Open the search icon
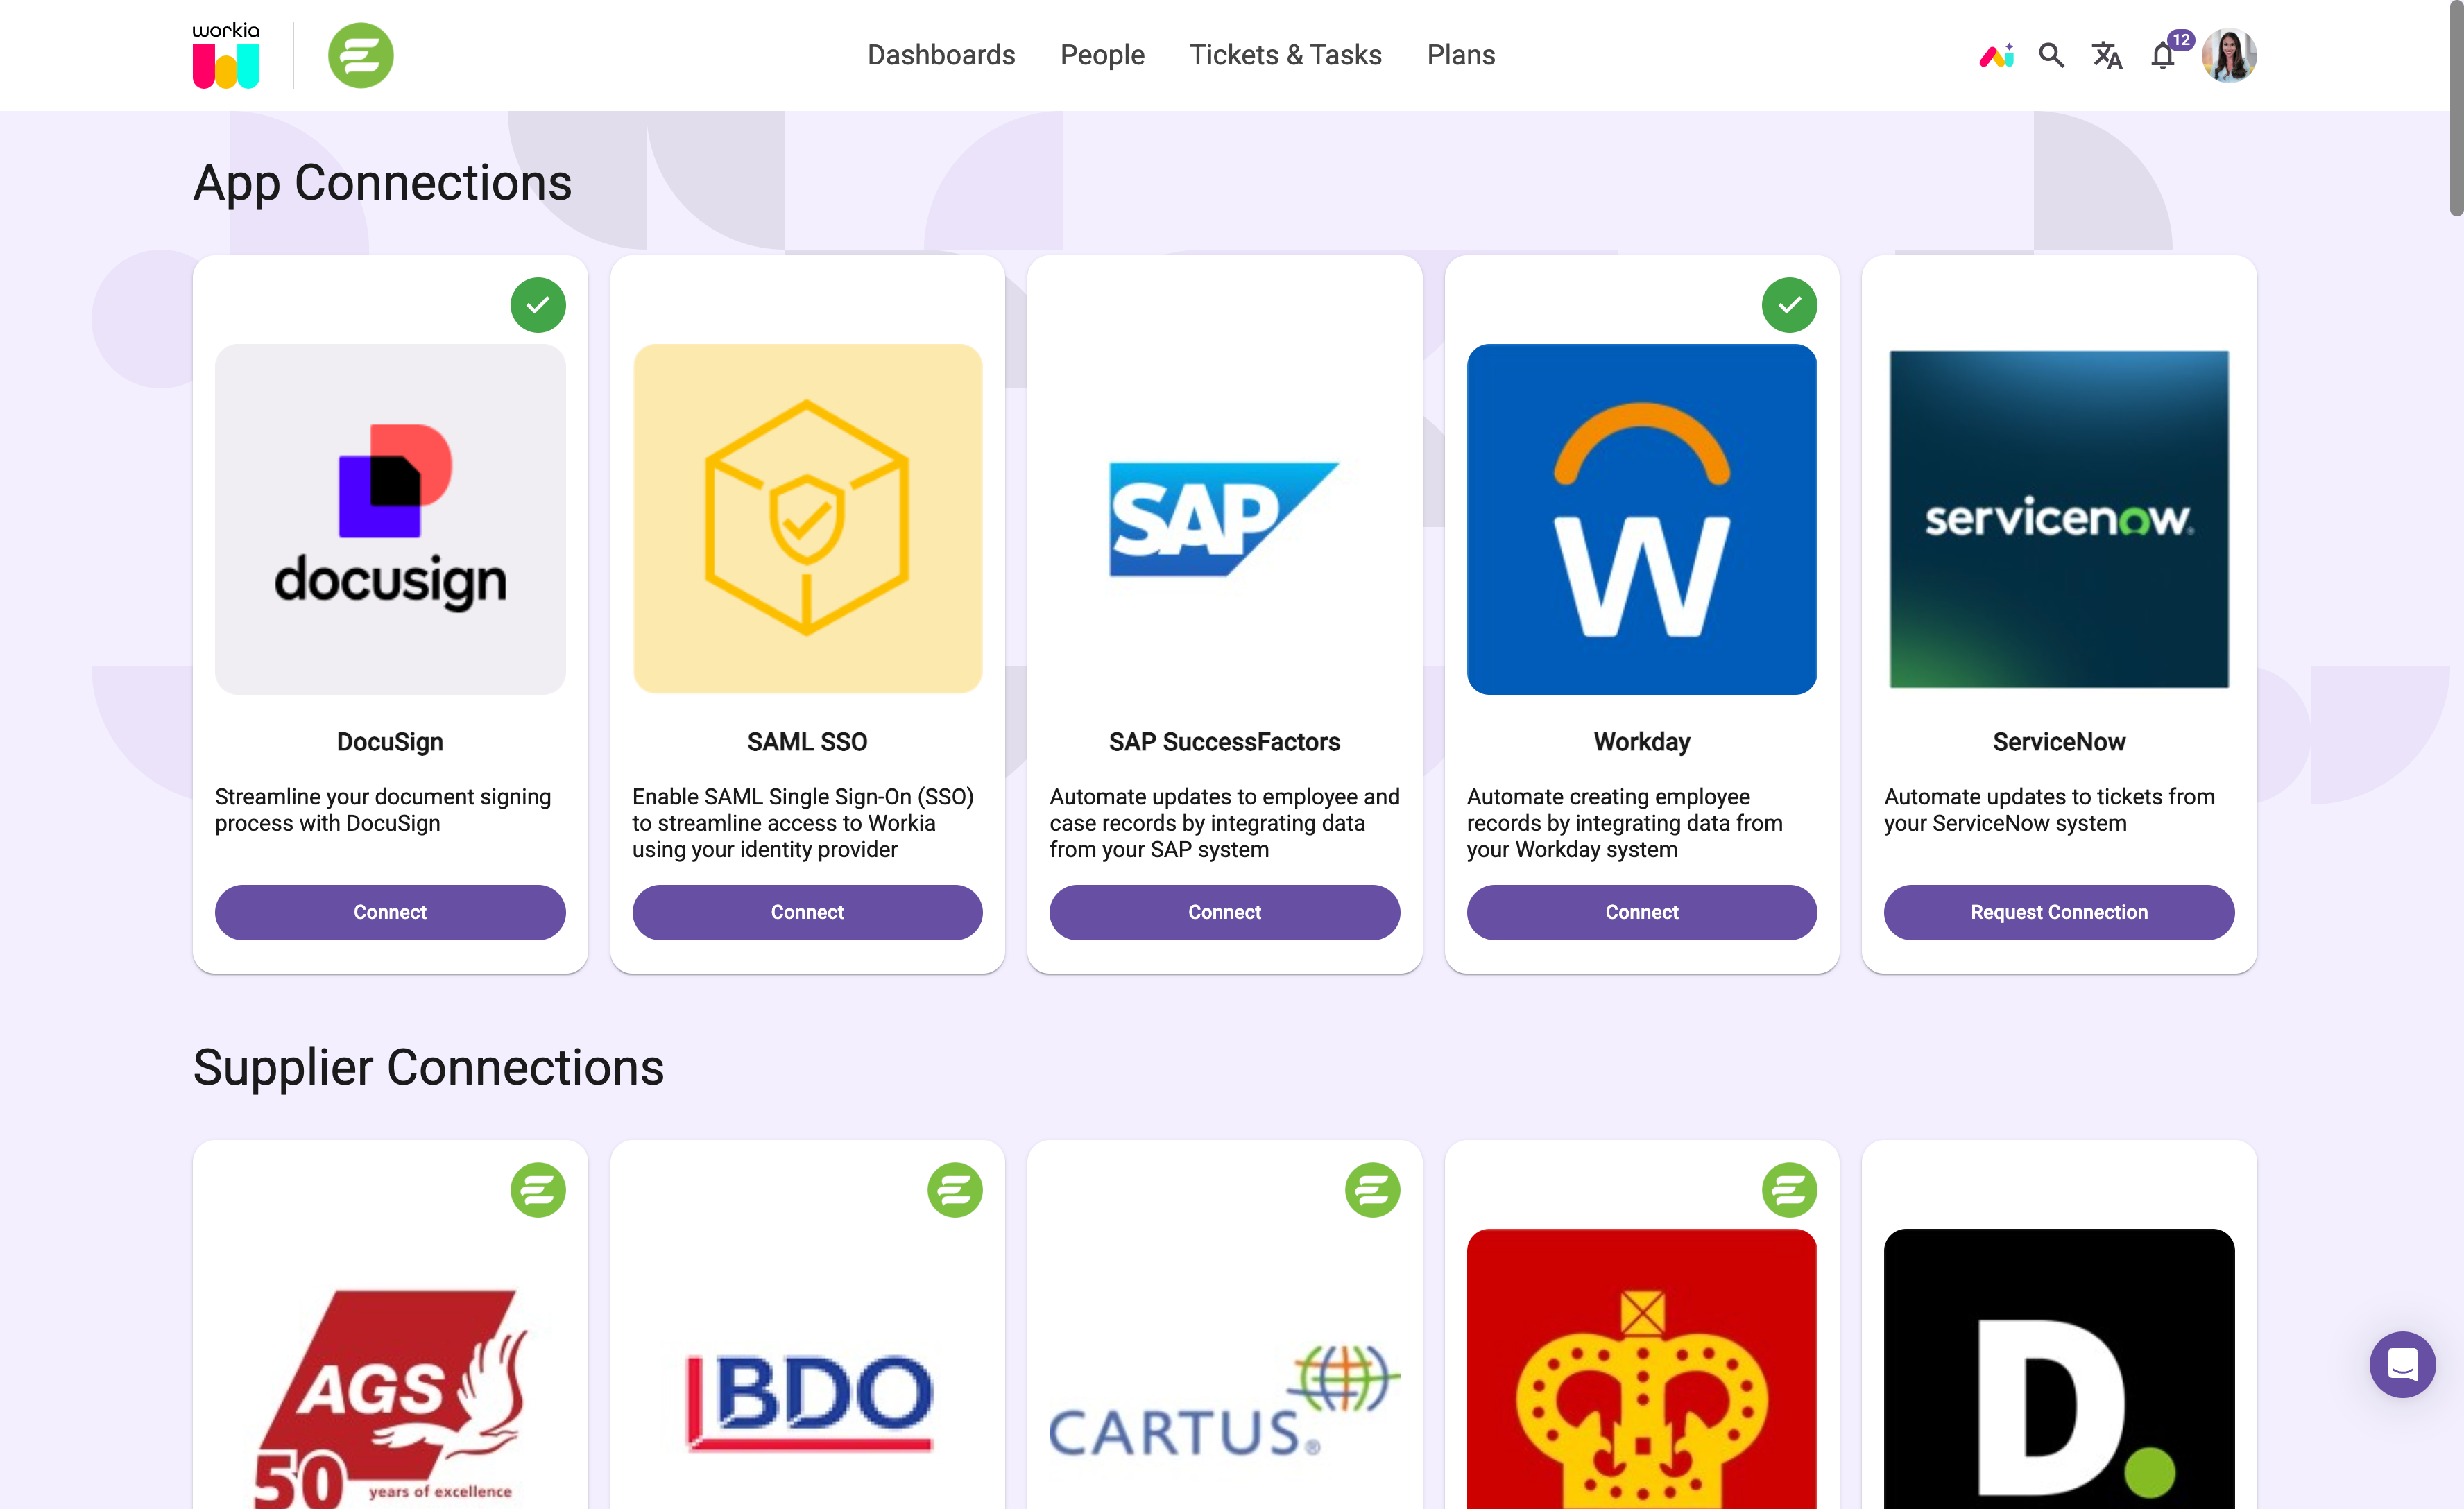This screenshot has width=2464, height=1509. coord(2051,55)
